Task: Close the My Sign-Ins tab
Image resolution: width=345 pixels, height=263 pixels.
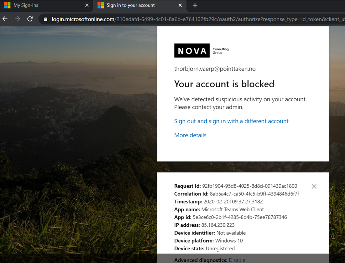Action: (87, 5)
